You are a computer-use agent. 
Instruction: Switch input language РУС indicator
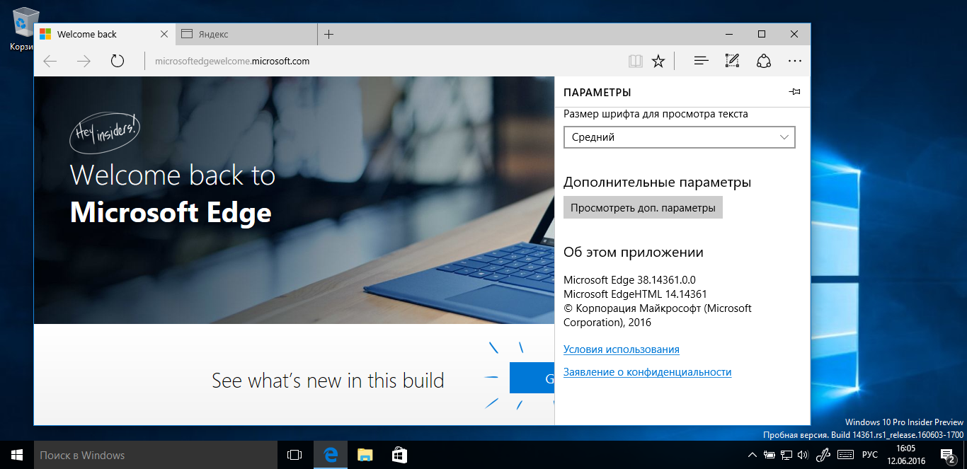point(871,455)
